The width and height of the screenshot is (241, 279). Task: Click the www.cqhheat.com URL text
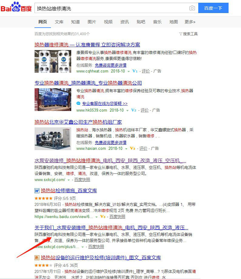(x=92, y=71)
